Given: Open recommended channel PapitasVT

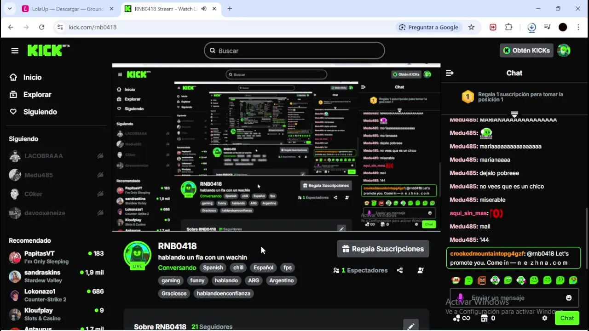Looking at the screenshot, I should (x=56, y=257).
